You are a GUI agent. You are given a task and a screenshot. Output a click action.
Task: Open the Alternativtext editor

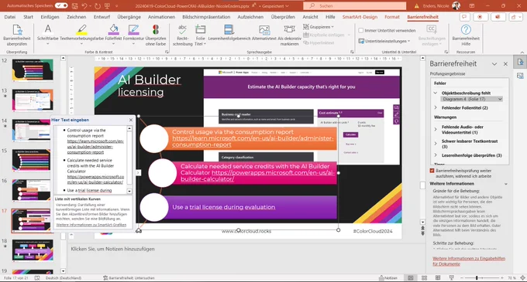click(x=264, y=32)
